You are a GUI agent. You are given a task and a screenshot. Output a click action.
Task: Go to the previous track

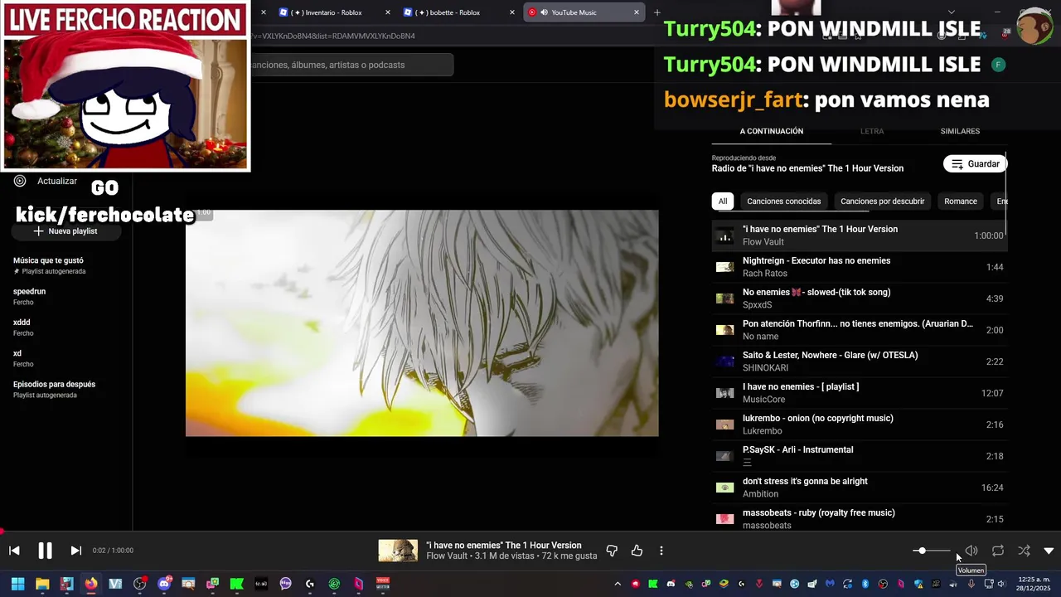pyautogui.click(x=14, y=551)
